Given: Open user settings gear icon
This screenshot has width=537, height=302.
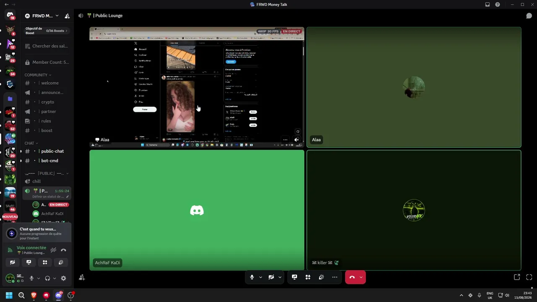Looking at the screenshot, I should pos(63,278).
